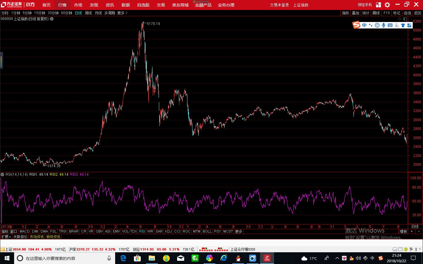Viewport: 423px width, 264px height.
Task: Click the Windows search box
Action: [x=65, y=258]
